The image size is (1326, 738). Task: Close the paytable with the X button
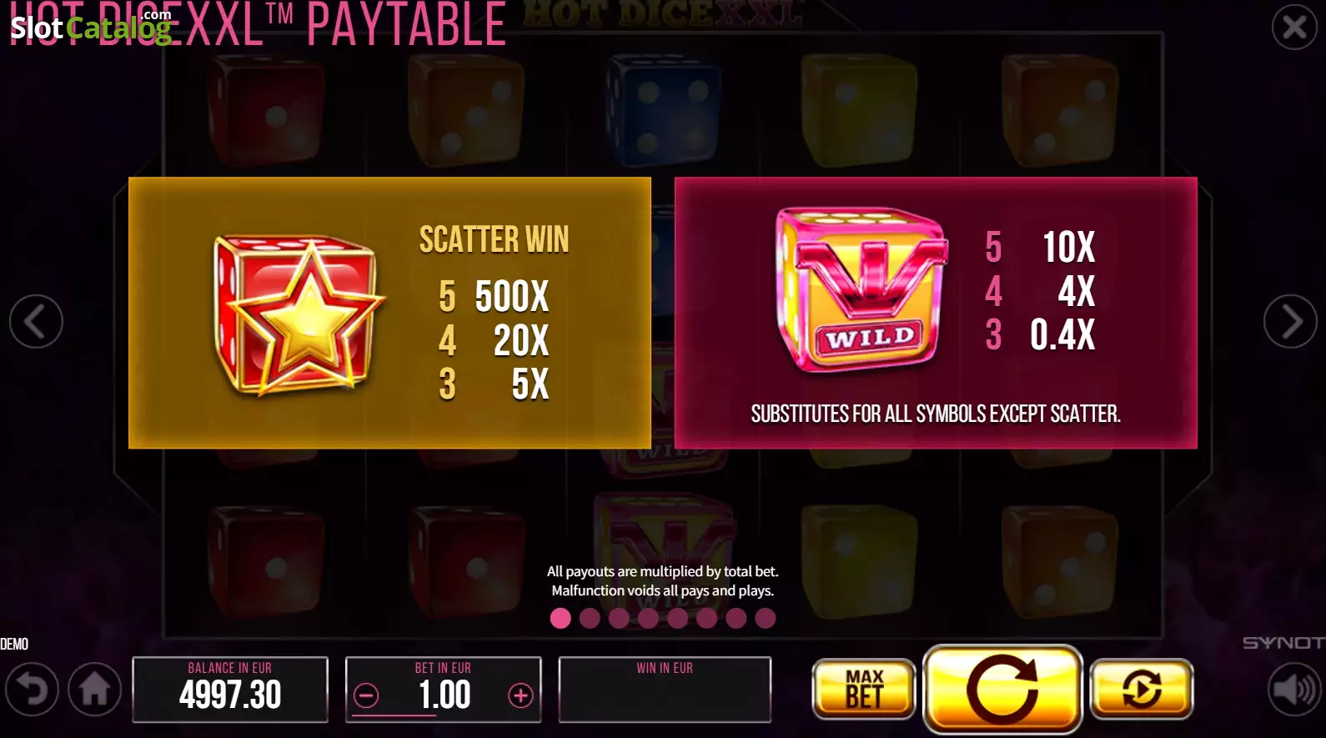click(x=1294, y=28)
